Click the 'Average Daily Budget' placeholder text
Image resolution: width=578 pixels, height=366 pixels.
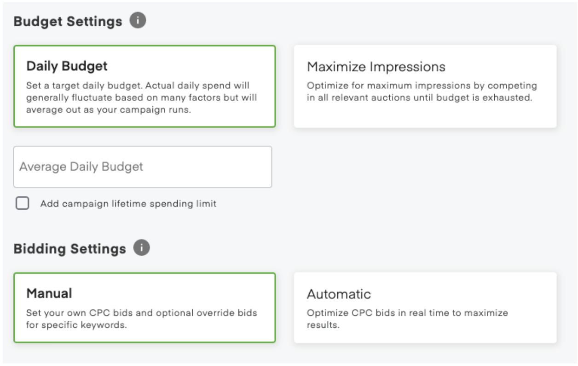click(x=81, y=166)
